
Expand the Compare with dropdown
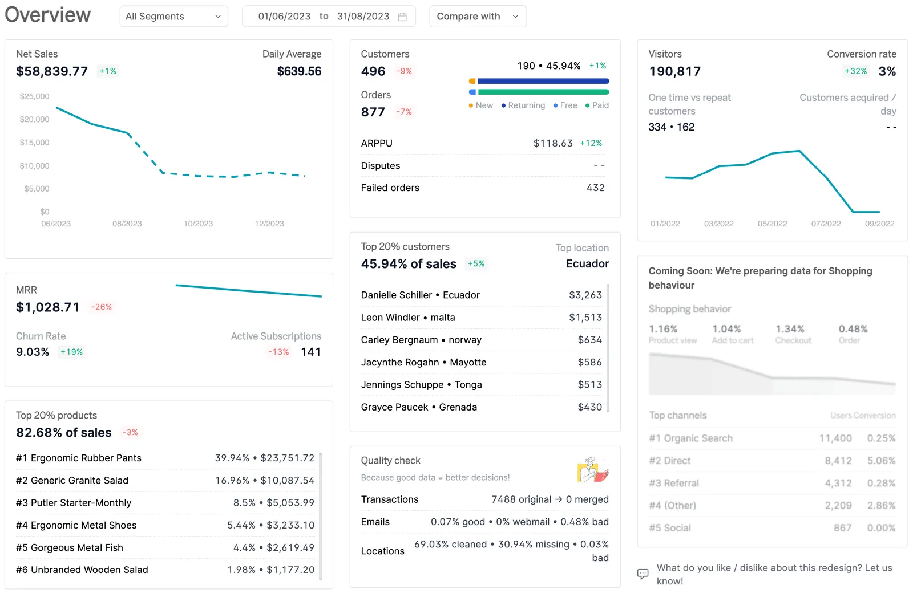478,17
